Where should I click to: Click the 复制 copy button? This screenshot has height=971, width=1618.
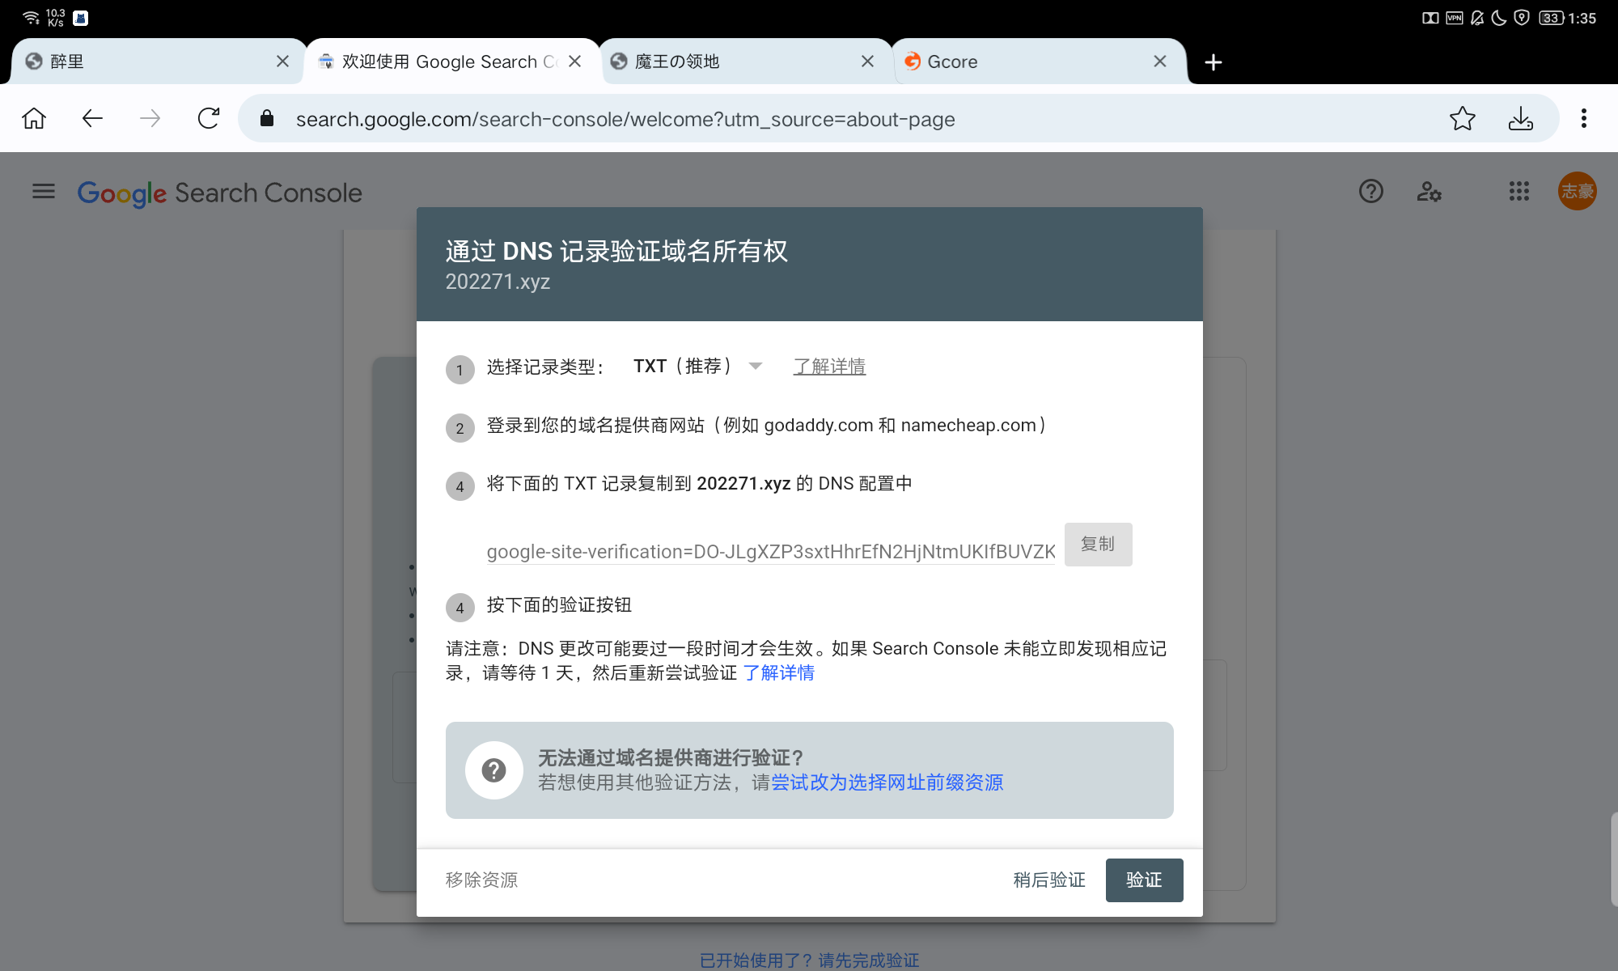[x=1098, y=545]
